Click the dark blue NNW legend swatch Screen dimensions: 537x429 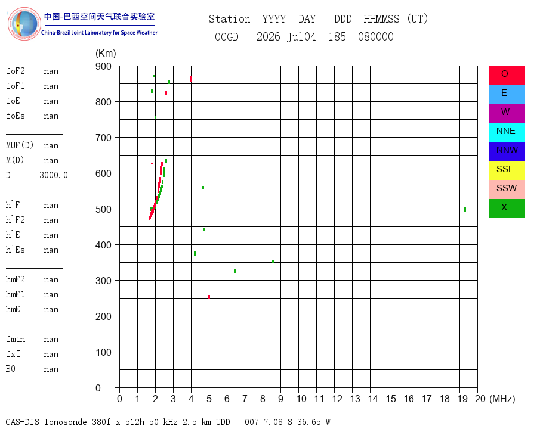tap(507, 151)
